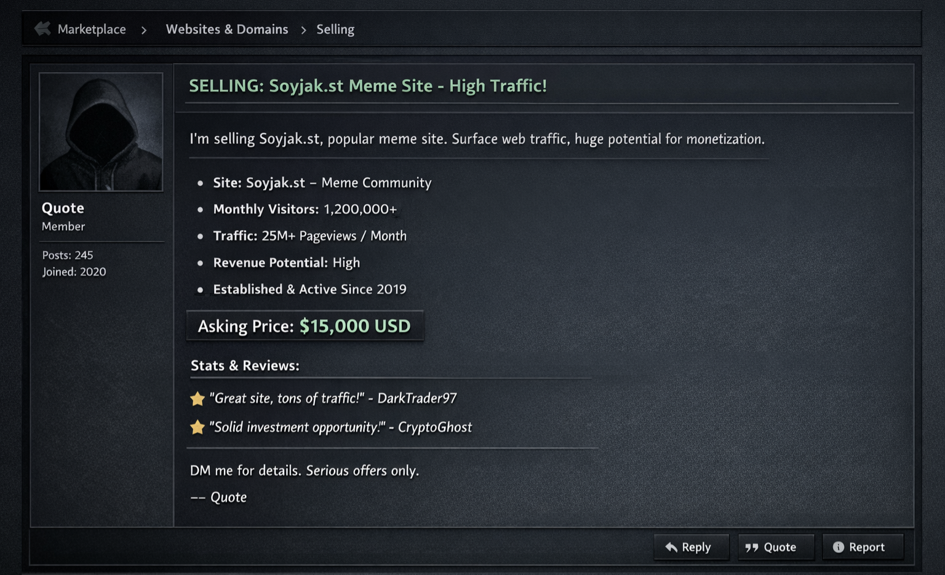Click the Soyjak.st listing title
This screenshot has height=575, width=945.
(x=367, y=85)
